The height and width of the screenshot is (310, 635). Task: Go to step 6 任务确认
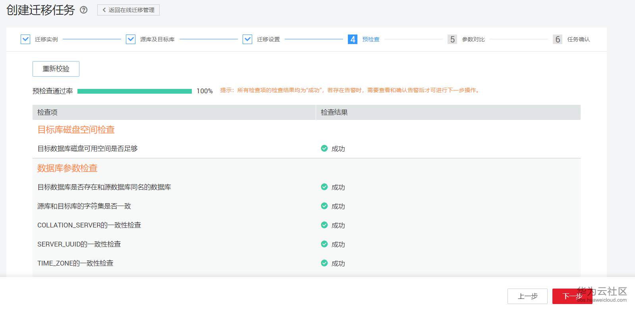click(x=558, y=39)
